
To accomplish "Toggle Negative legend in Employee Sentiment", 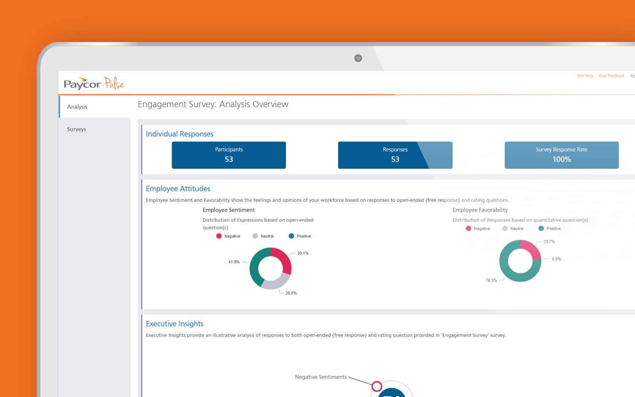I will 228,236.
